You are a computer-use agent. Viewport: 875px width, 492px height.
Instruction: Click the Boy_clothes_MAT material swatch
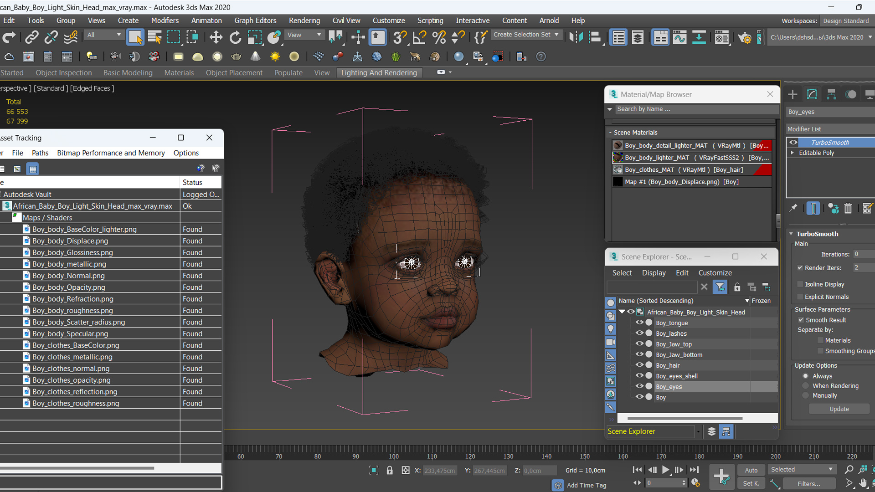[618, 169]
